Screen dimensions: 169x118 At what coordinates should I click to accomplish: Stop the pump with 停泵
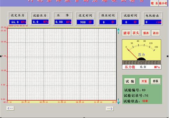155,81
